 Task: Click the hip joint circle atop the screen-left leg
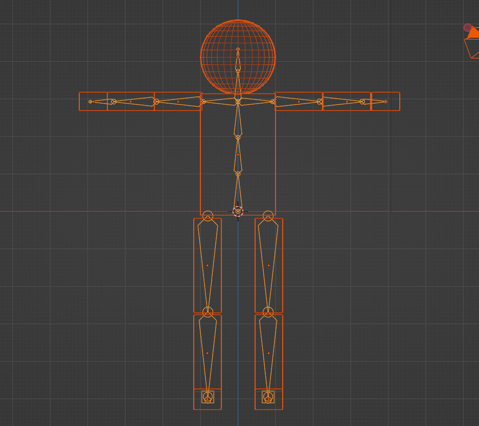pos(208,216)
